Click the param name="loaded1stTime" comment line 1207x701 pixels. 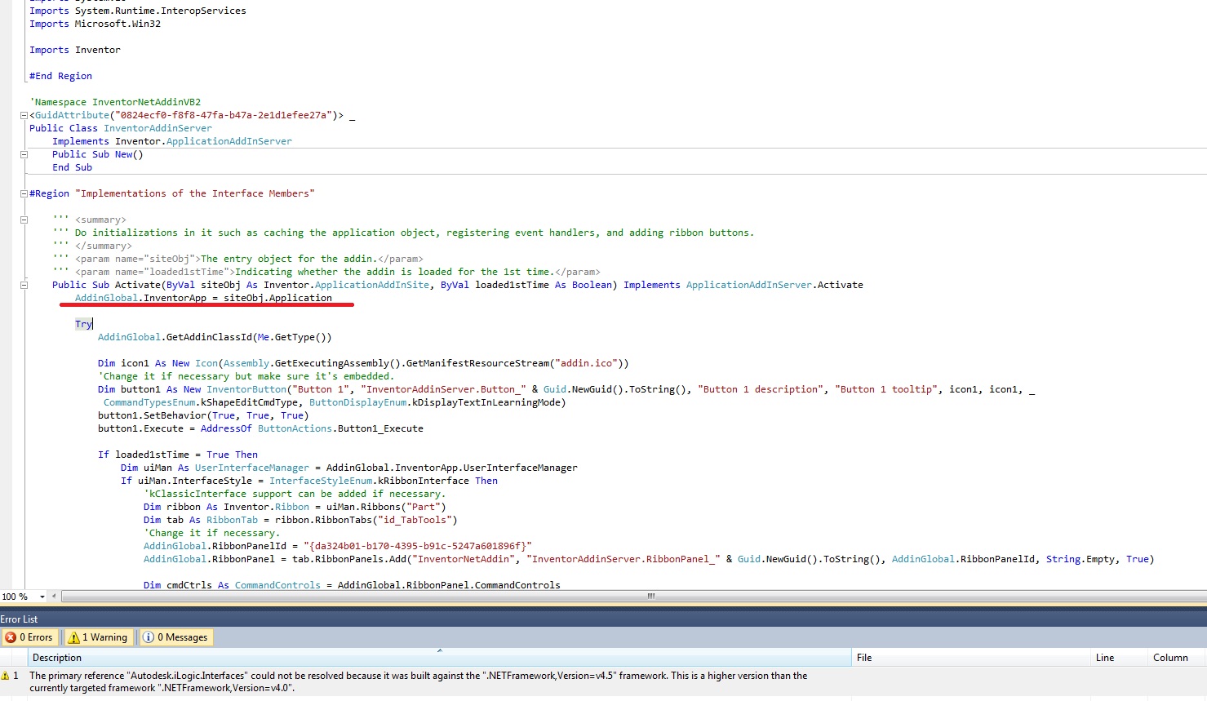[326, 272]
